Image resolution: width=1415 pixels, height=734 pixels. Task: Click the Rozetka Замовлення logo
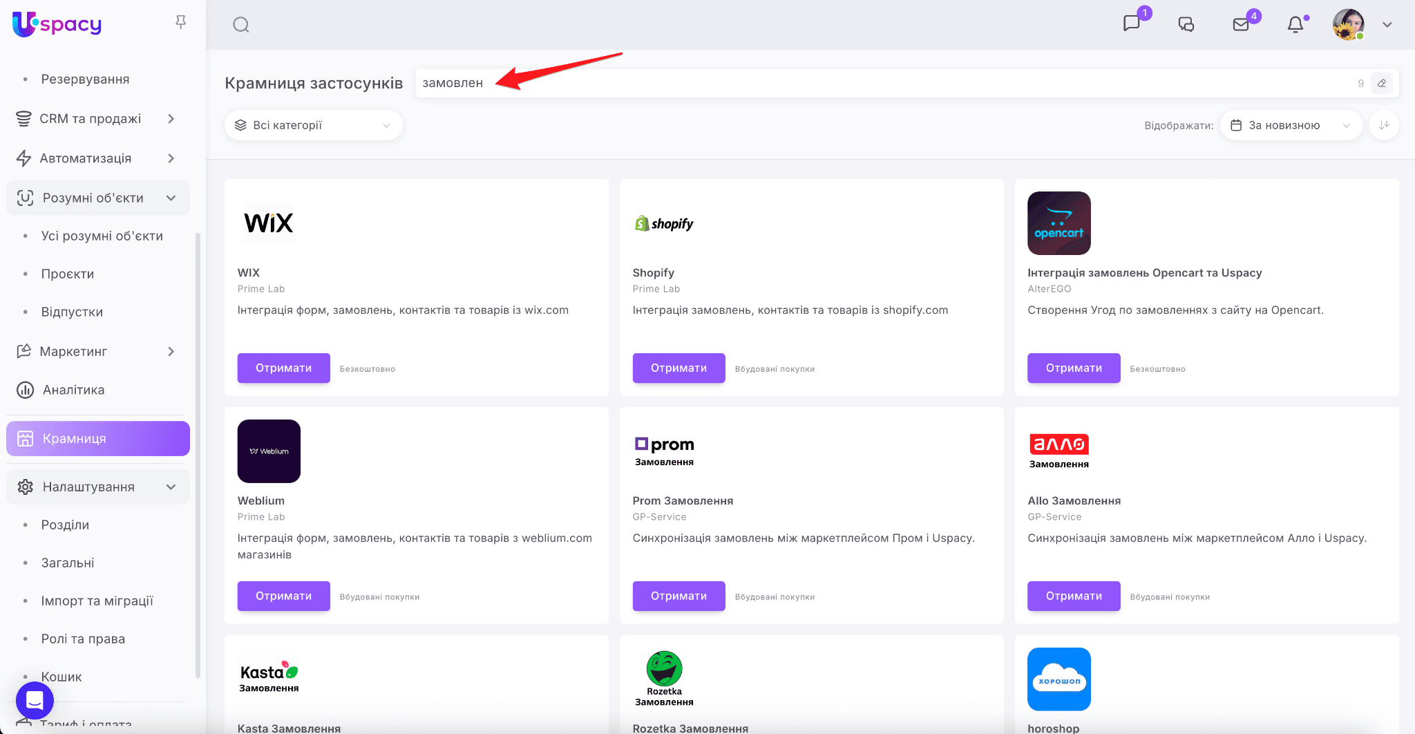pos(664,679)
